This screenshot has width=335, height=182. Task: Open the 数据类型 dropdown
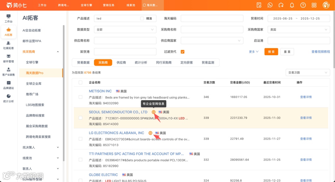click(x=125, y=29)
